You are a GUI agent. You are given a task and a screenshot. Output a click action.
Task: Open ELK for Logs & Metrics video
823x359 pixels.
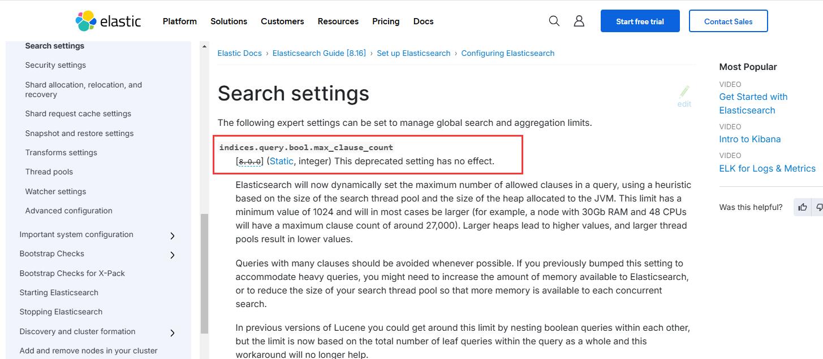coord(768,168)
